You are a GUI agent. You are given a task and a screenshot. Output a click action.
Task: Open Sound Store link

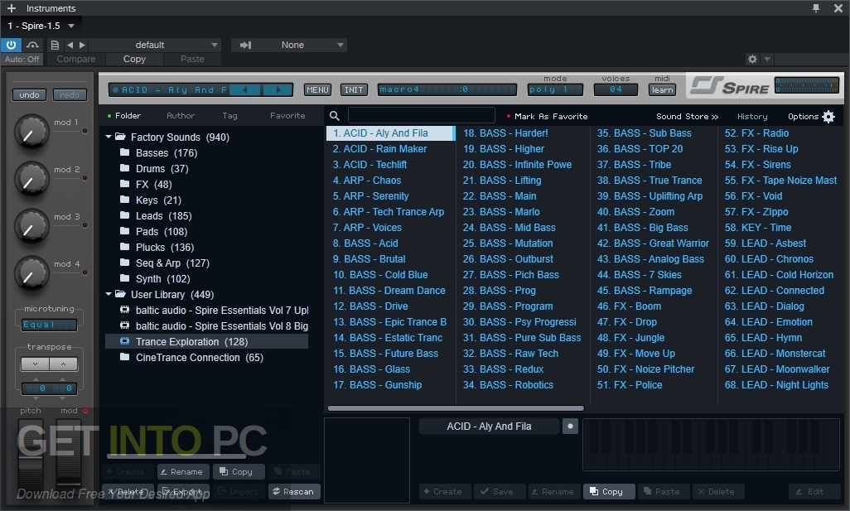pos(687,117)
